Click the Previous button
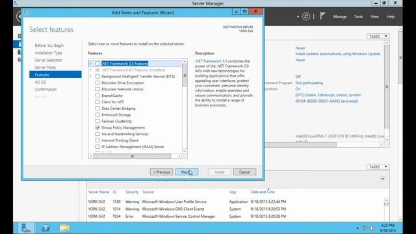 coord(161,172)
